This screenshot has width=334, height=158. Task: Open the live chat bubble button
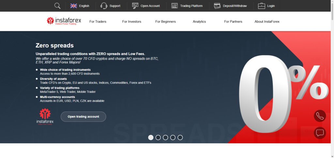320,133
